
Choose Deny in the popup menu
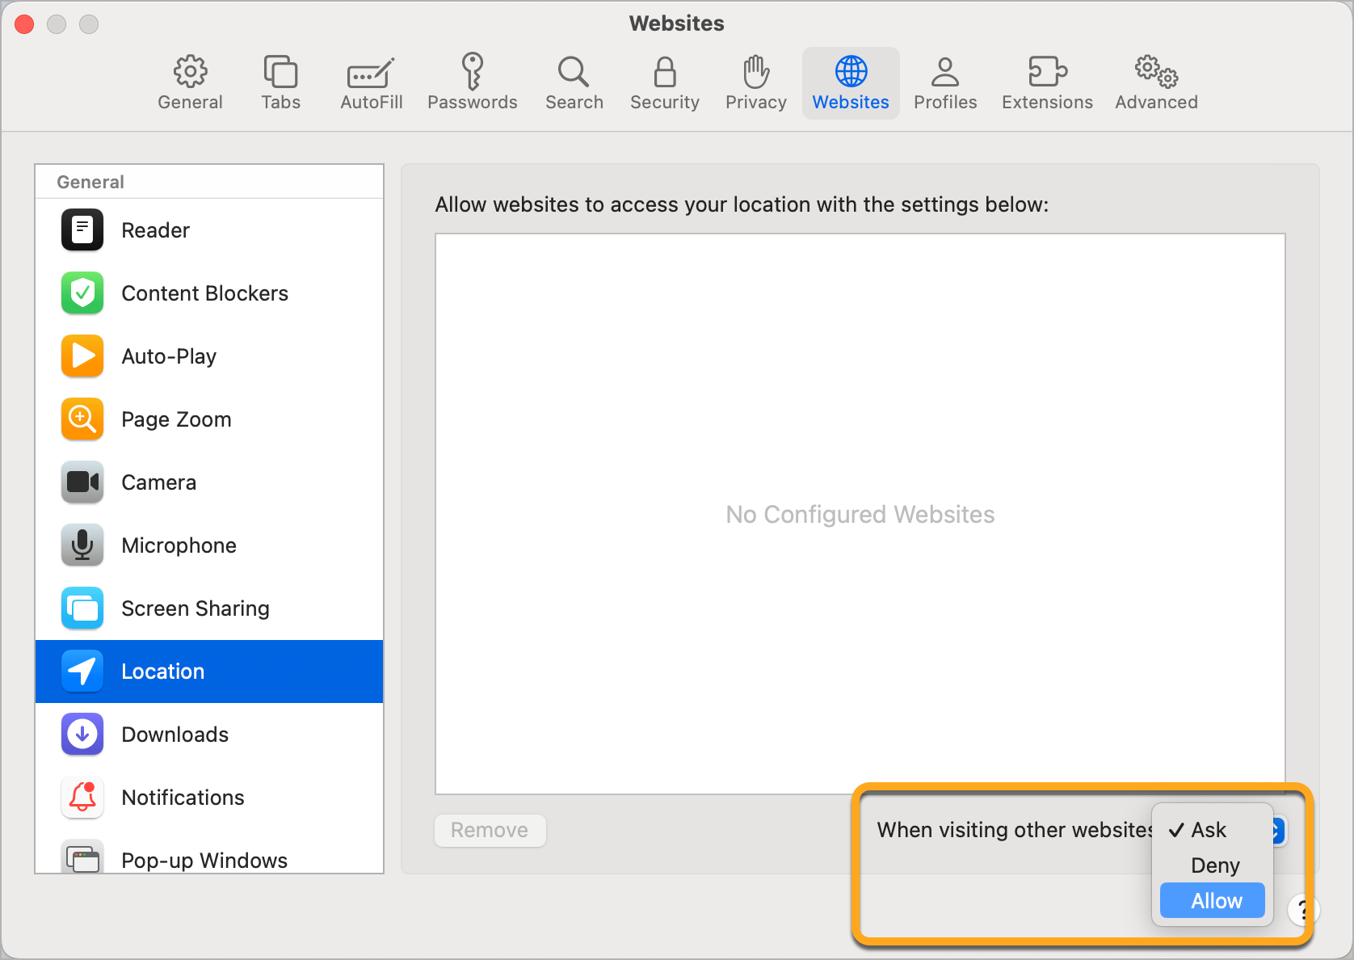[x=1212, y=865]
